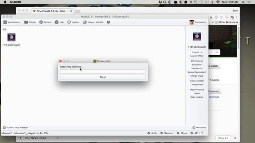Click Export Instance
The width and height of the screenshot is (255, 143).
[197, 90]
